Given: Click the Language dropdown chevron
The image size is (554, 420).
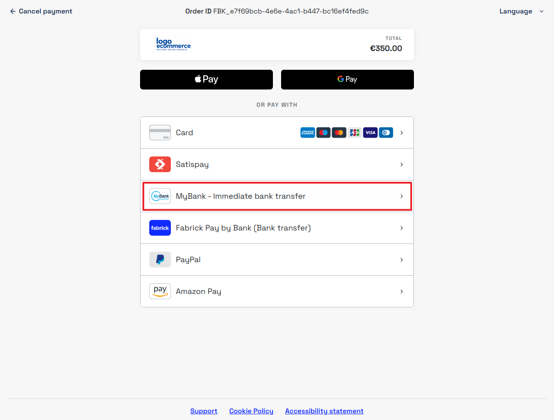Looking at the screenshot, I should point(541,11).
